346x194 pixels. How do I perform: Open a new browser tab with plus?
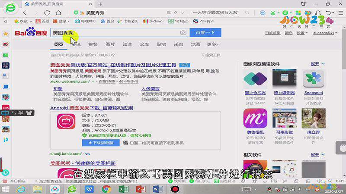click(100, 4)
